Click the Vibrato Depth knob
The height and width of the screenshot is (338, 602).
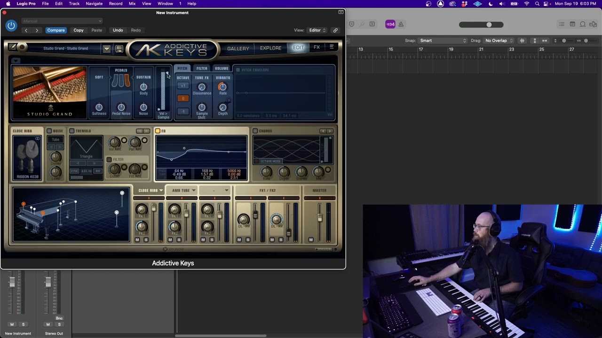[x=222, y=108]
